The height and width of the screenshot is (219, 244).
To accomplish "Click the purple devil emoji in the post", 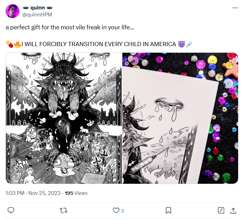I will (x=182, y=44).
